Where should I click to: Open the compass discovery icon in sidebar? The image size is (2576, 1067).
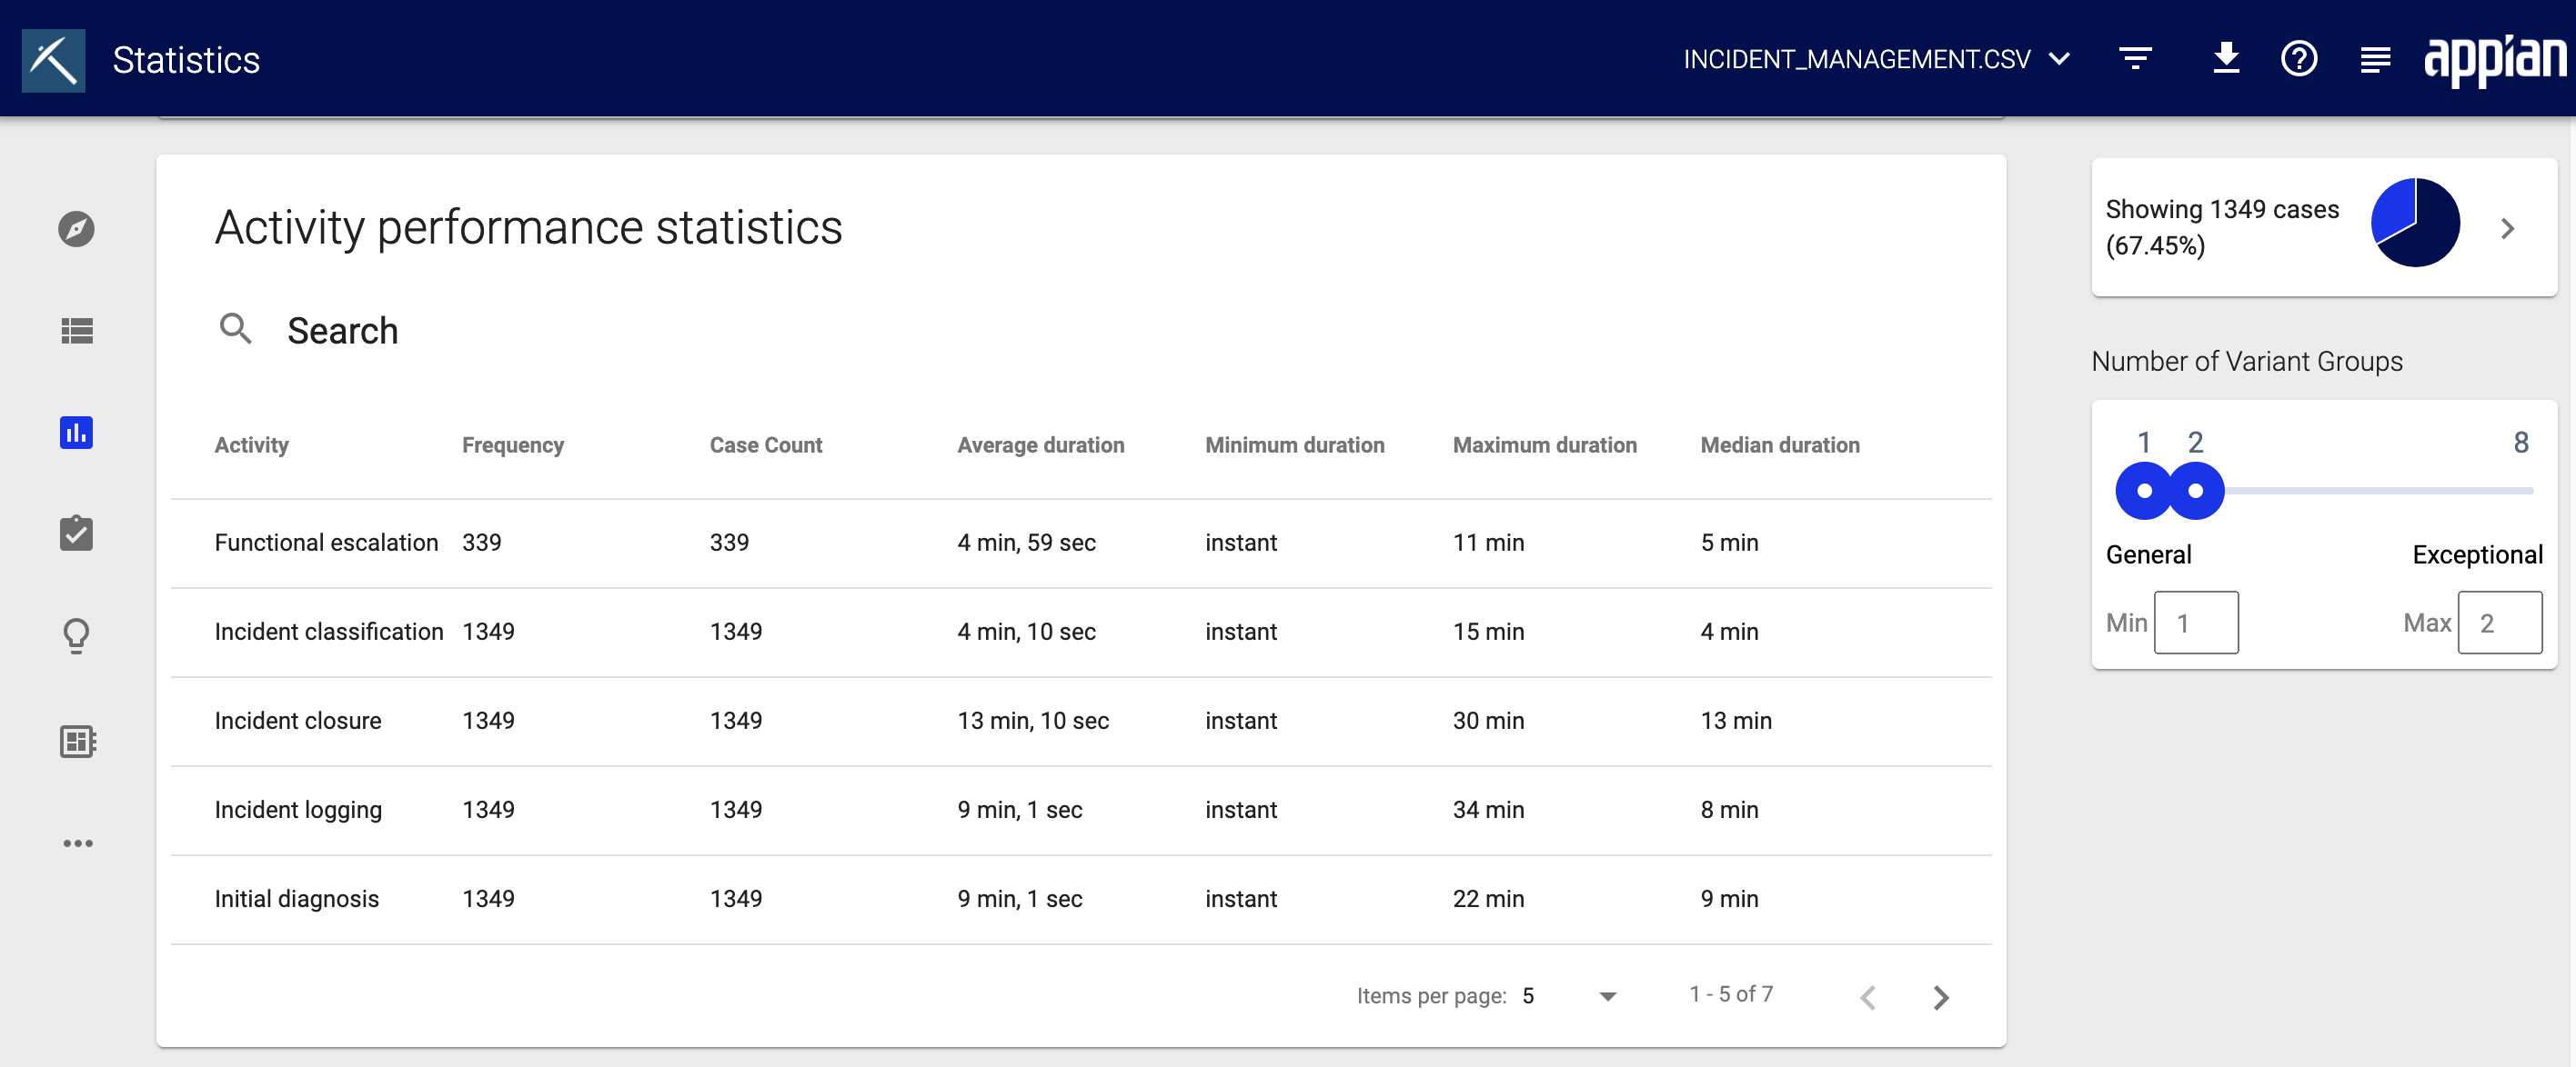[76, 229]
